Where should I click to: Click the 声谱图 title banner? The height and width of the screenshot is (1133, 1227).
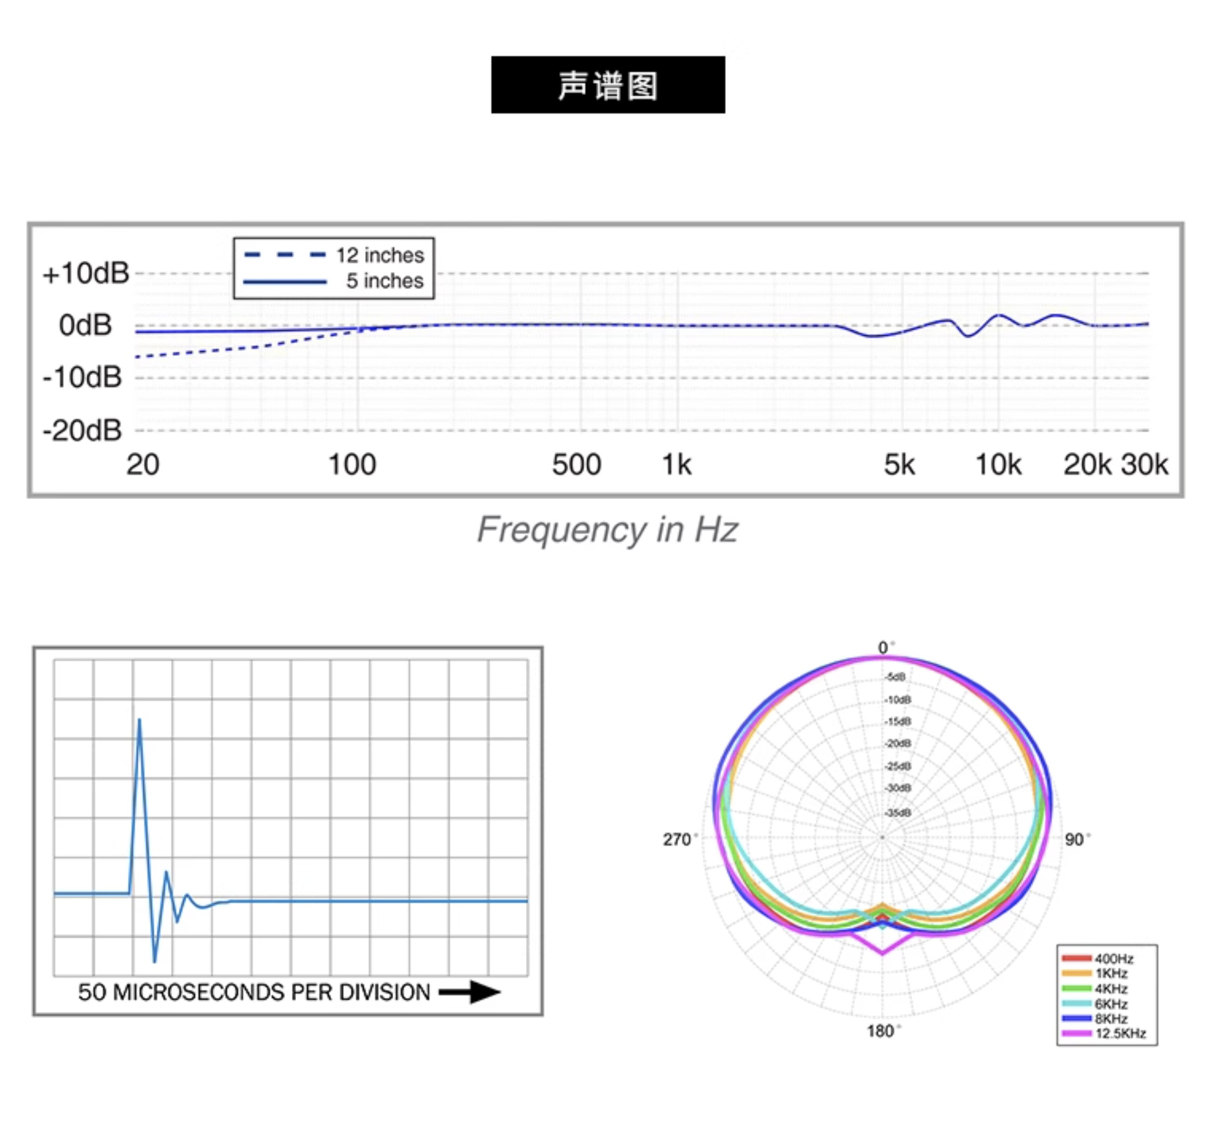(607, 85)
